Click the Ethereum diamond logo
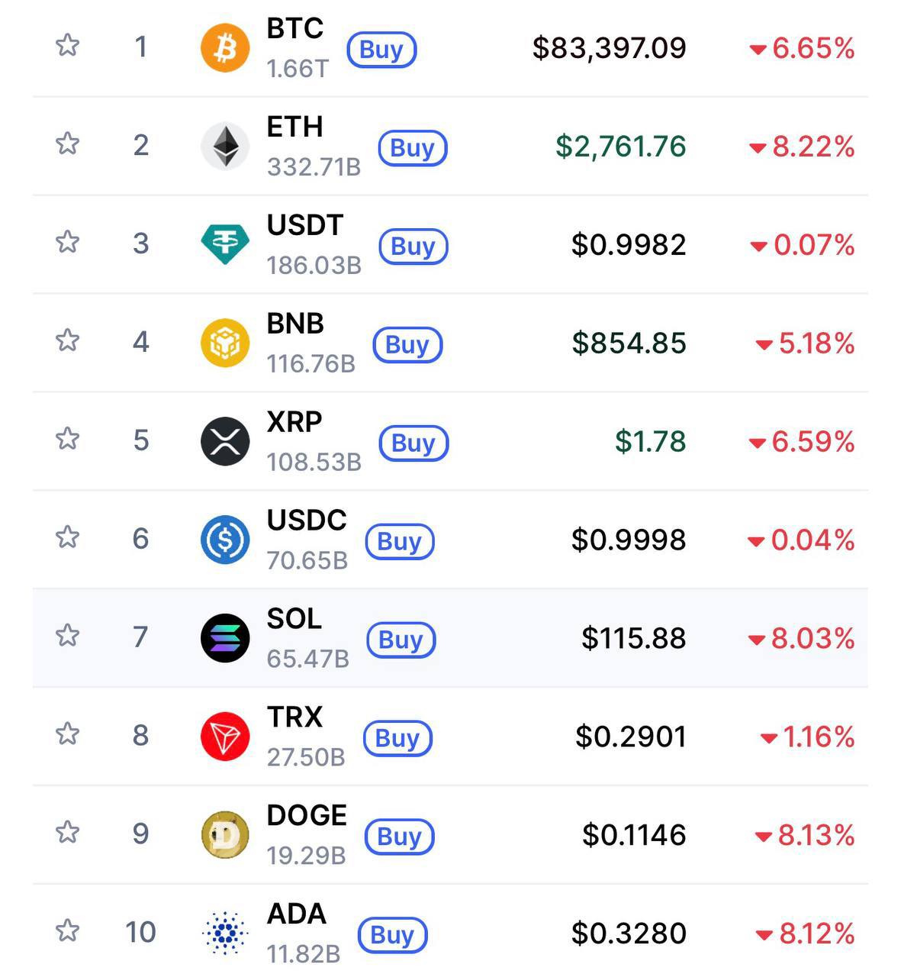Image resolution: width=901 pixels, height=977 pixels. (x=225, y=146)
